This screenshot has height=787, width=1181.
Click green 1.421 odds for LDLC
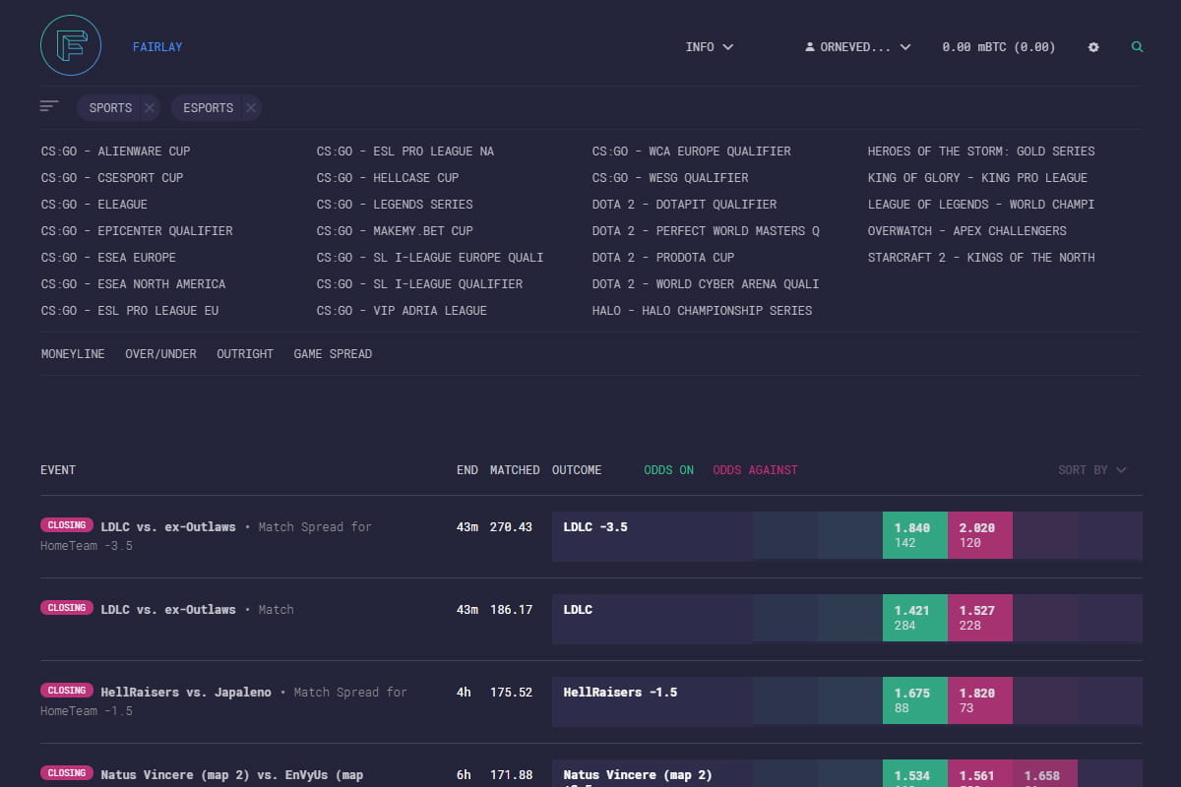915,619
